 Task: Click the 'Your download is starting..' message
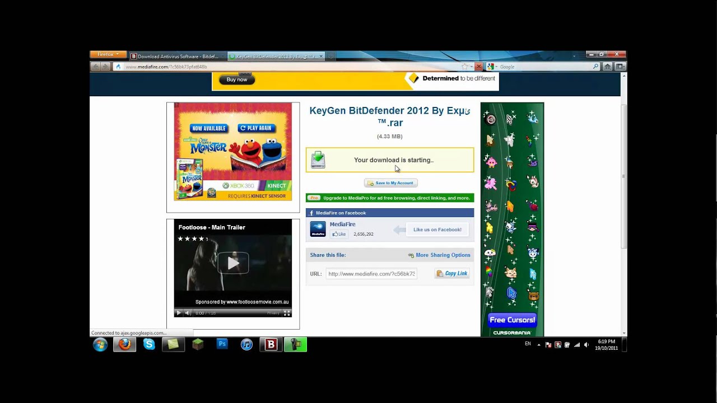coord(394,160)
